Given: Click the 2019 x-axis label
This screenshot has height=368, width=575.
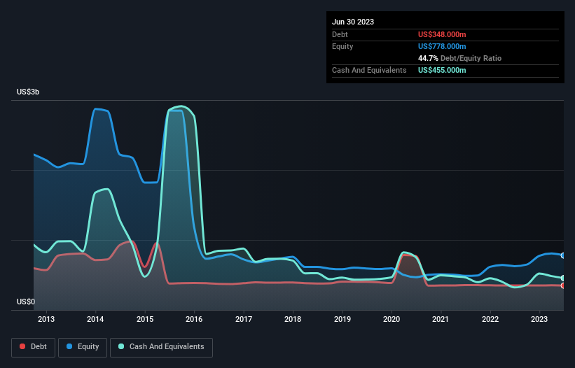Looking at the screenshot, I should click(342, 319).
